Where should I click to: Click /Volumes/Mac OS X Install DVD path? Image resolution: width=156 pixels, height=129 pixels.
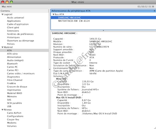click(x=100, y=113)
